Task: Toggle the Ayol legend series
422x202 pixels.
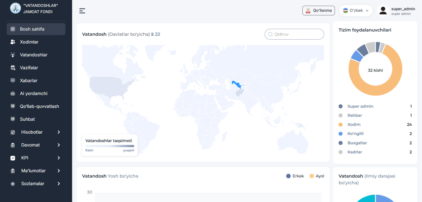Action: [x=317, y=176]
